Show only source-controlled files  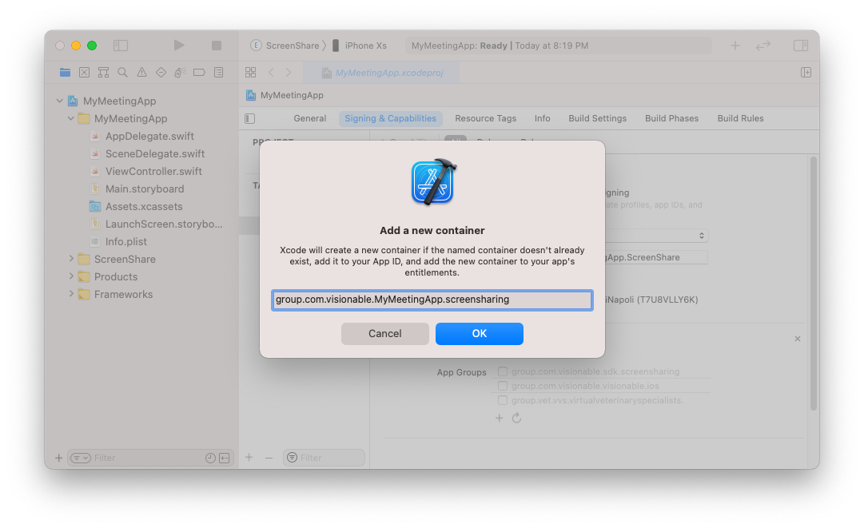pyautogui.click(x=225, y=458)
